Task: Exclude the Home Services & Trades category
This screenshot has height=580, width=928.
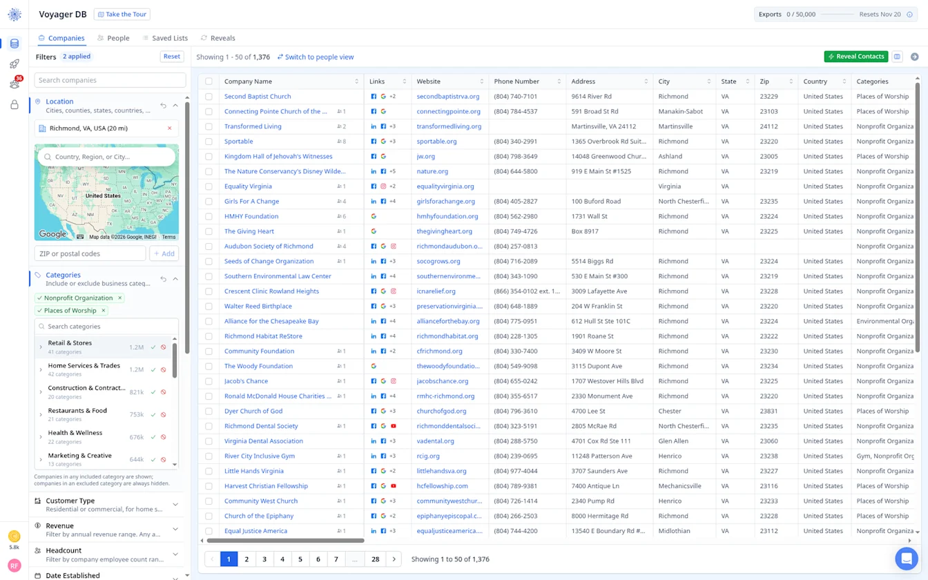Action: 164,370
